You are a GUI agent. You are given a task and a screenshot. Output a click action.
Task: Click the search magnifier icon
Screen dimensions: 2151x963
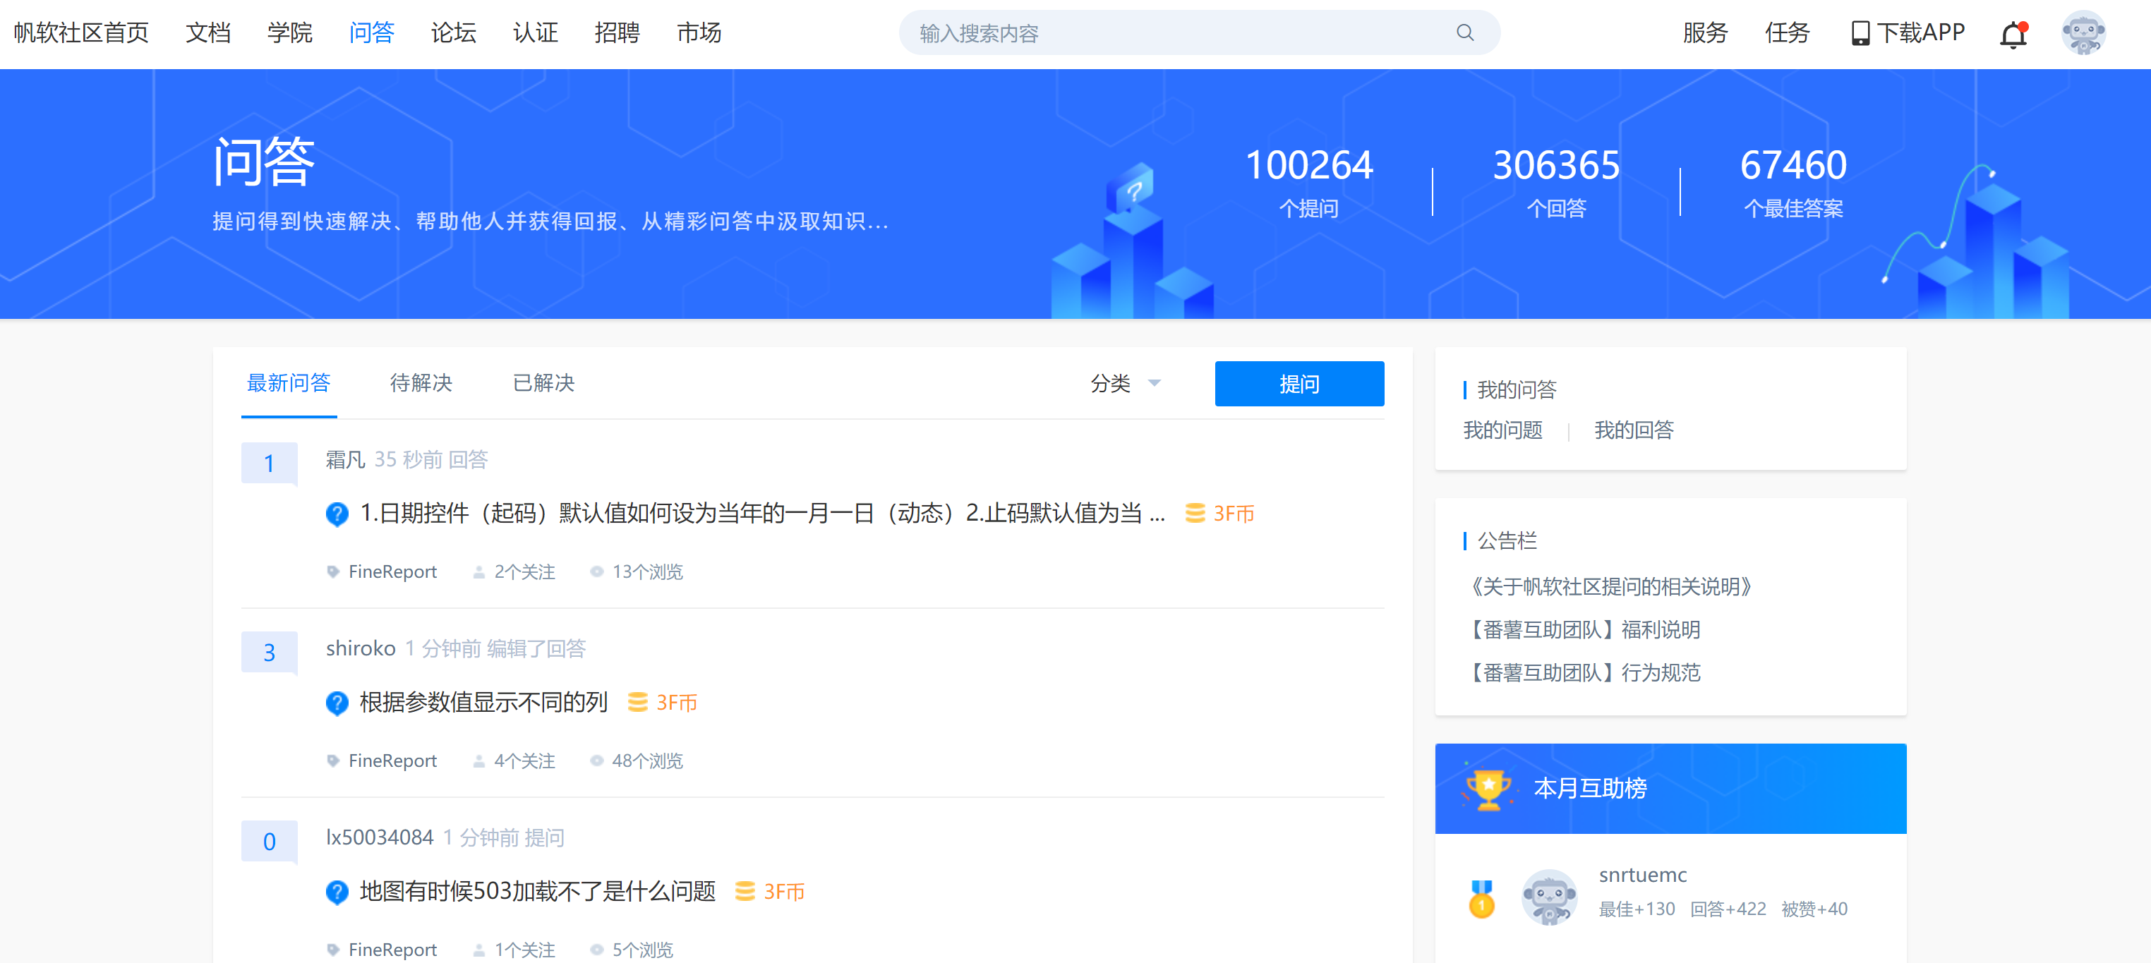1464,32
